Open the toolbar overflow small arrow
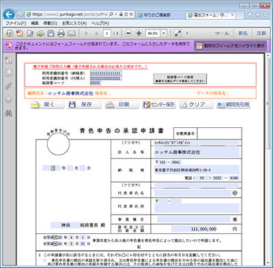Screen dimensions: 273x268 pyautogui.click(x=187, y=33)
